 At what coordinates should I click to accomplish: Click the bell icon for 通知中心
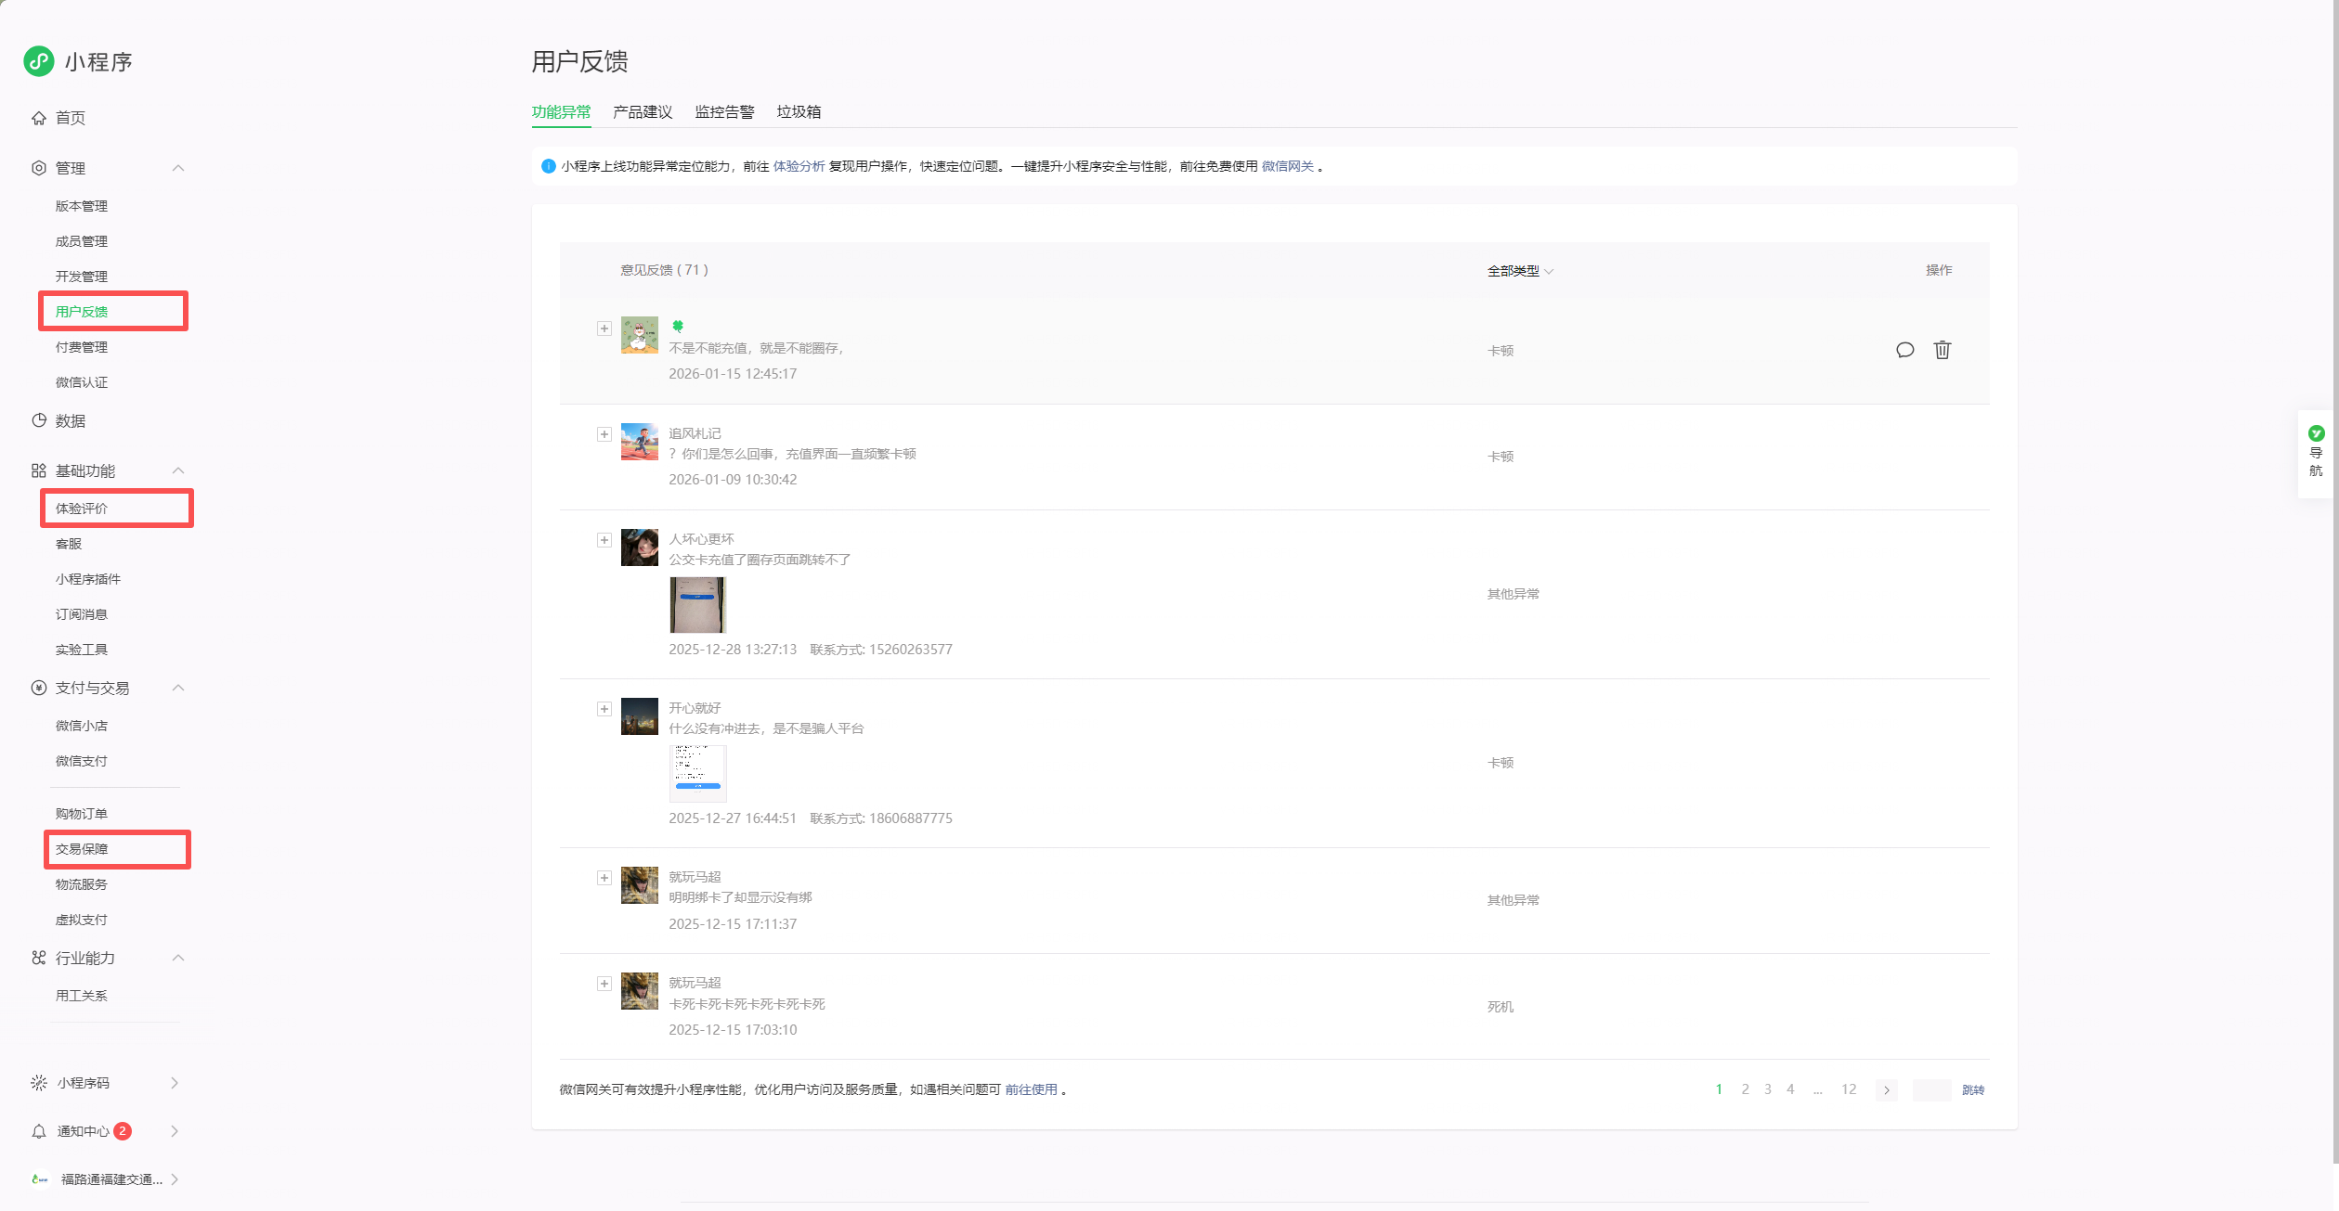(39, 1131)
